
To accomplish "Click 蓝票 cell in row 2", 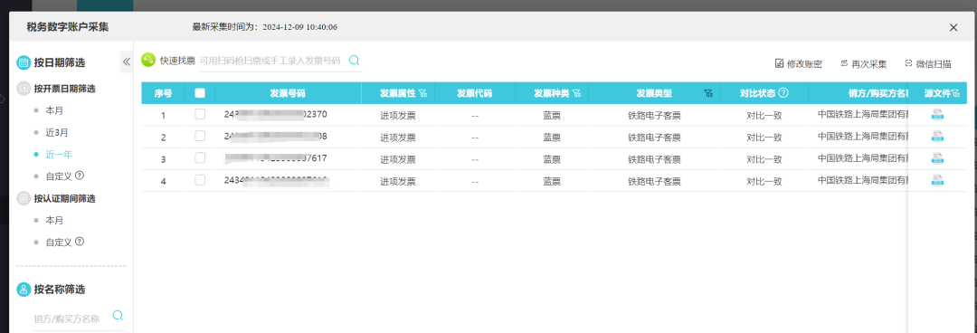I will (552, 138).
